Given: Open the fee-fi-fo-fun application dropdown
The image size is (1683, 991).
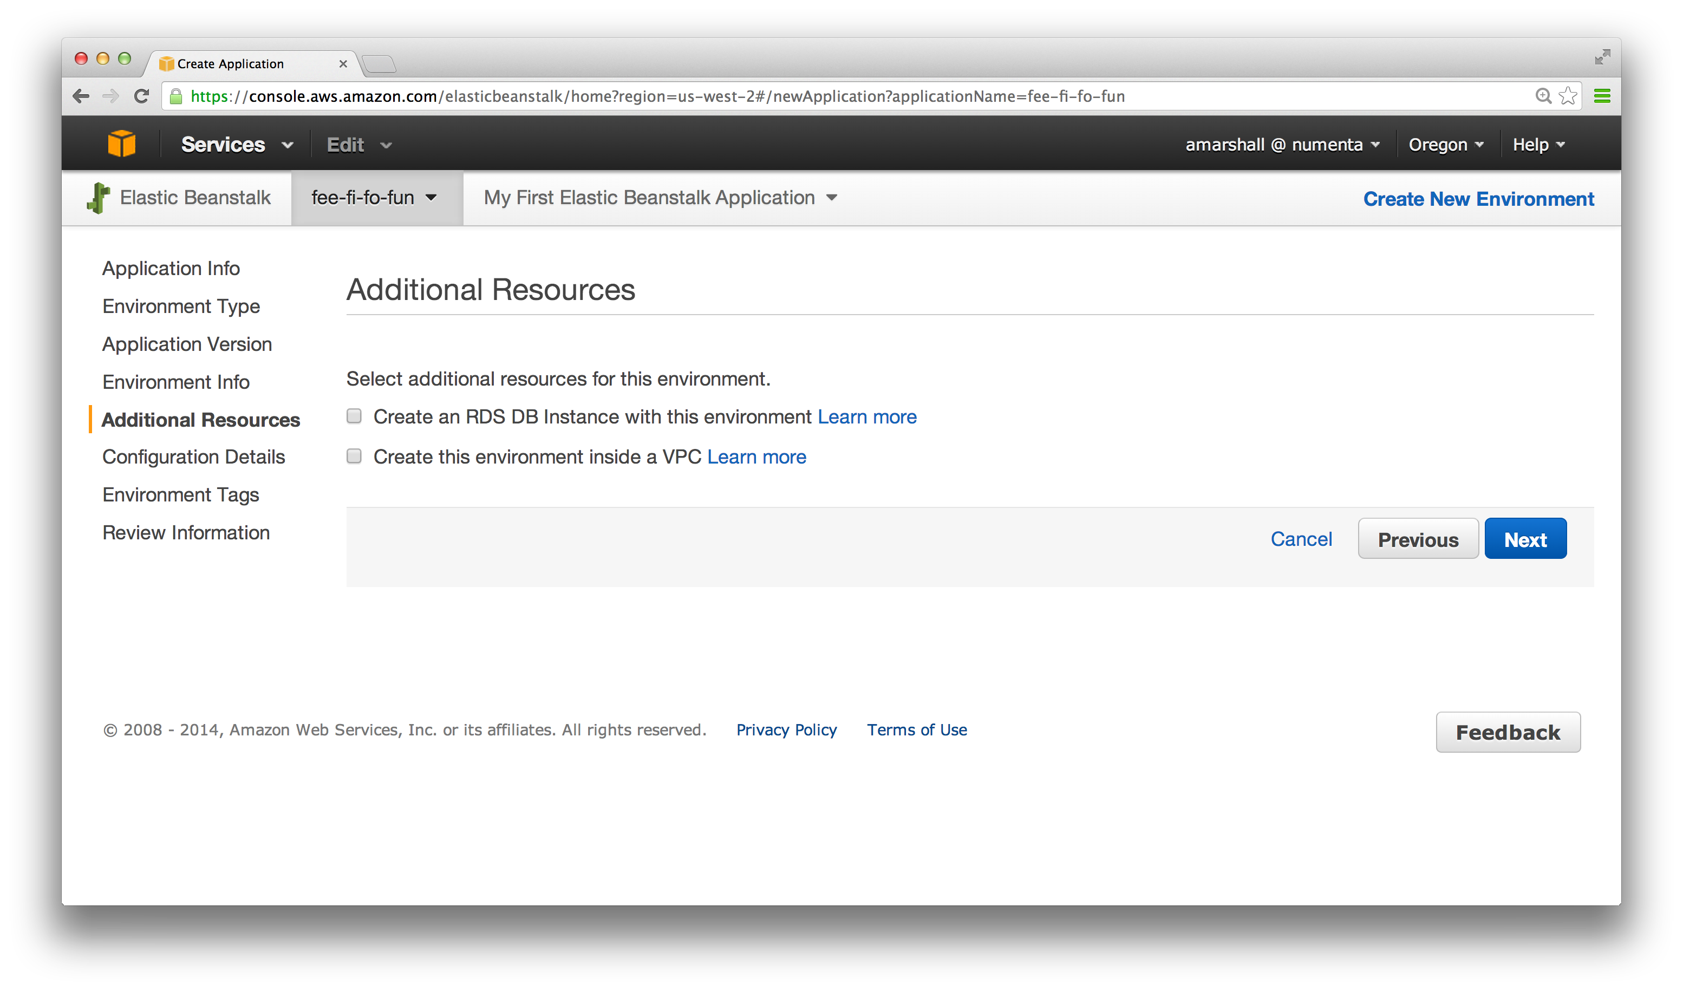Looking at the screenshot, I should pyautogui.click(x=374, y=198).
